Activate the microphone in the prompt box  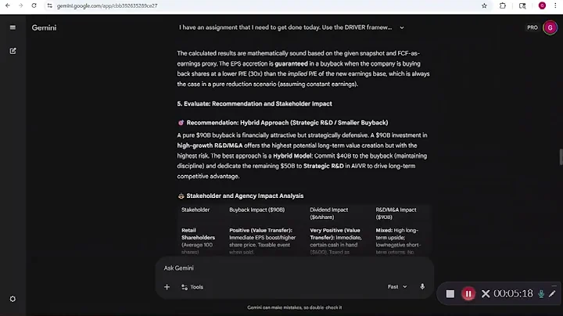422,287
